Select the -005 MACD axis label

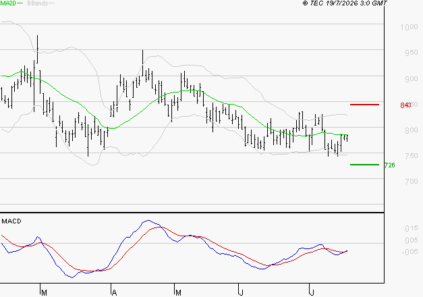point(410,252)
